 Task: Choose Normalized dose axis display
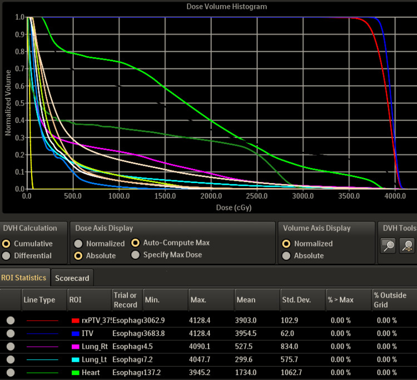pyautogui.click(x=78, y=244)
